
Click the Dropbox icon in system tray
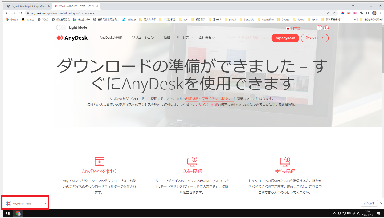coord(353,213)
